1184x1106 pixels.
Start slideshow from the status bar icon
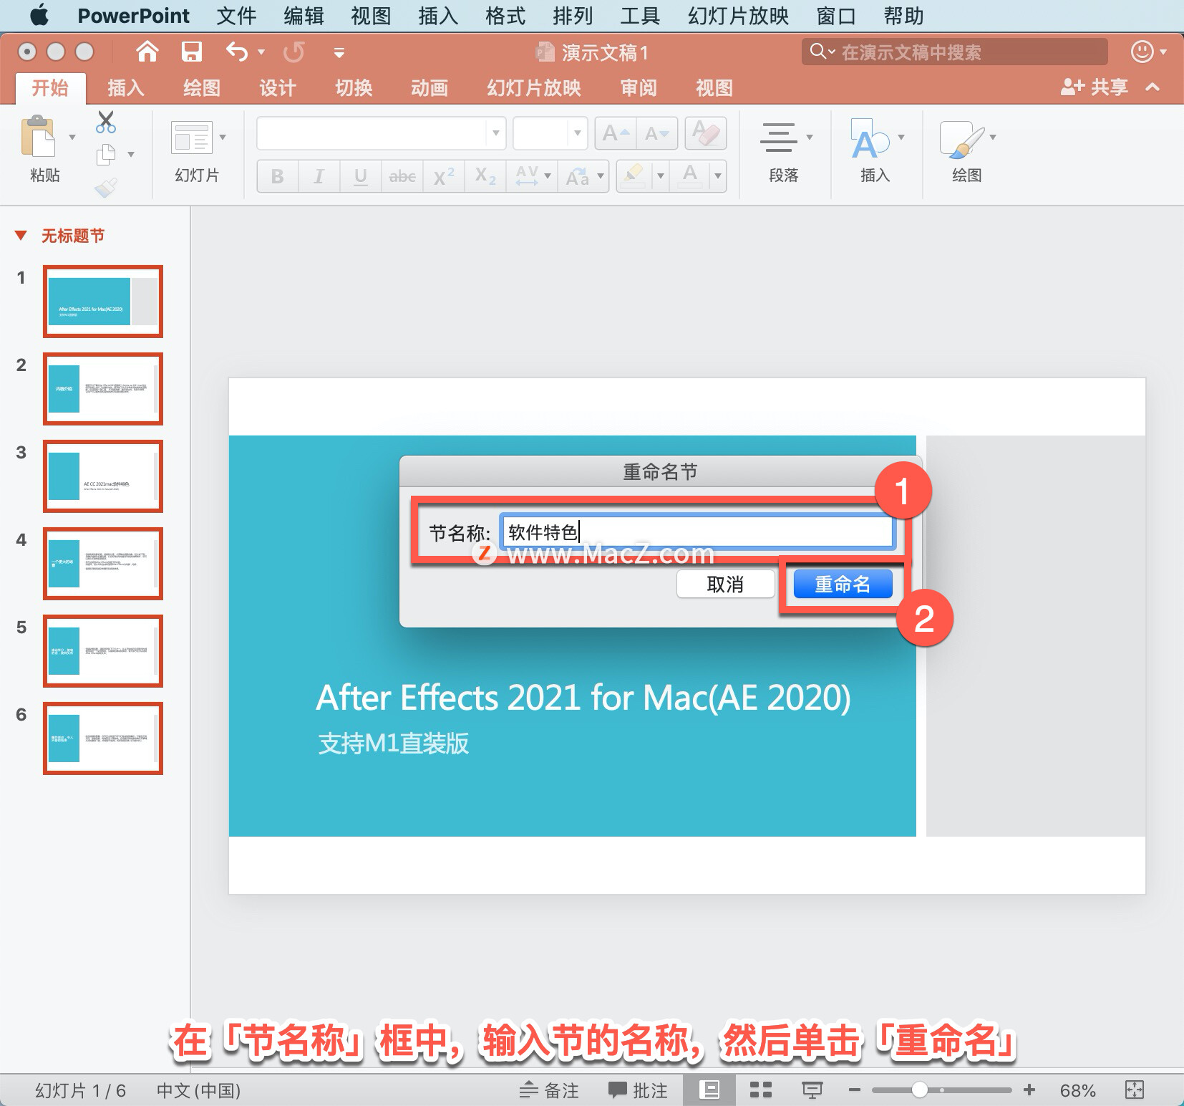[812, 1090]
